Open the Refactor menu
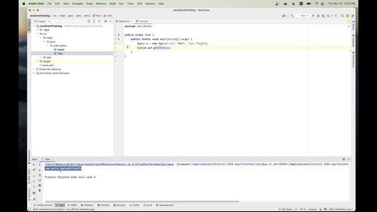The height and width of the screenshot is (212, 377). coord(101,4)
